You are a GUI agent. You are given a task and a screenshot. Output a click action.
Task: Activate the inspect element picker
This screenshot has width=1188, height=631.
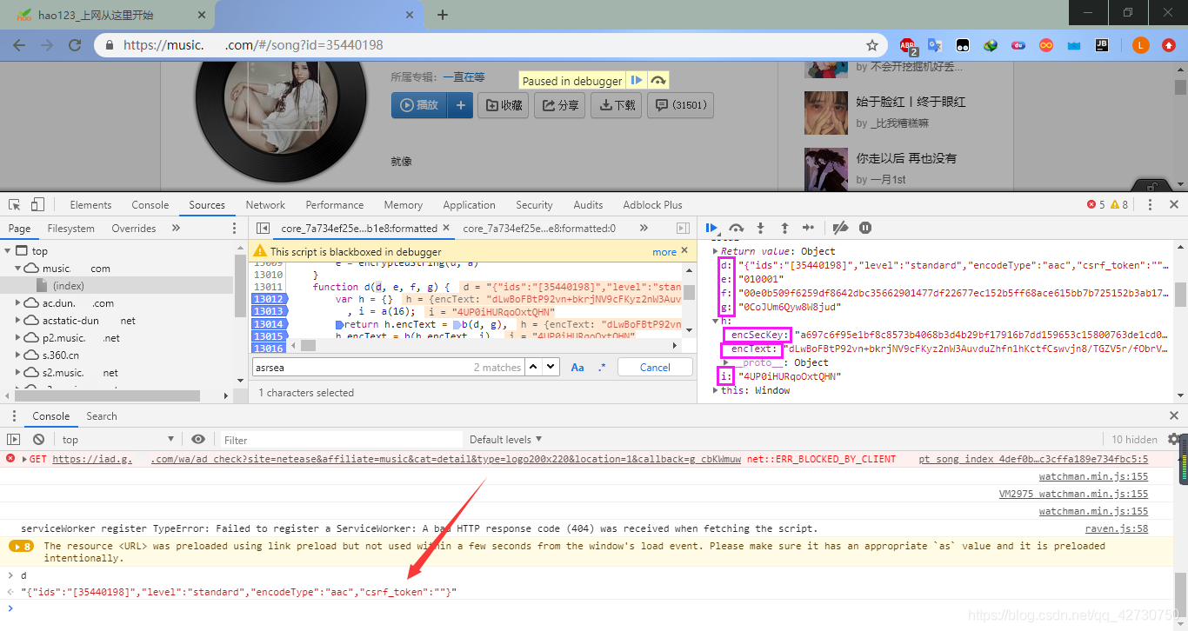click(15, 205)
